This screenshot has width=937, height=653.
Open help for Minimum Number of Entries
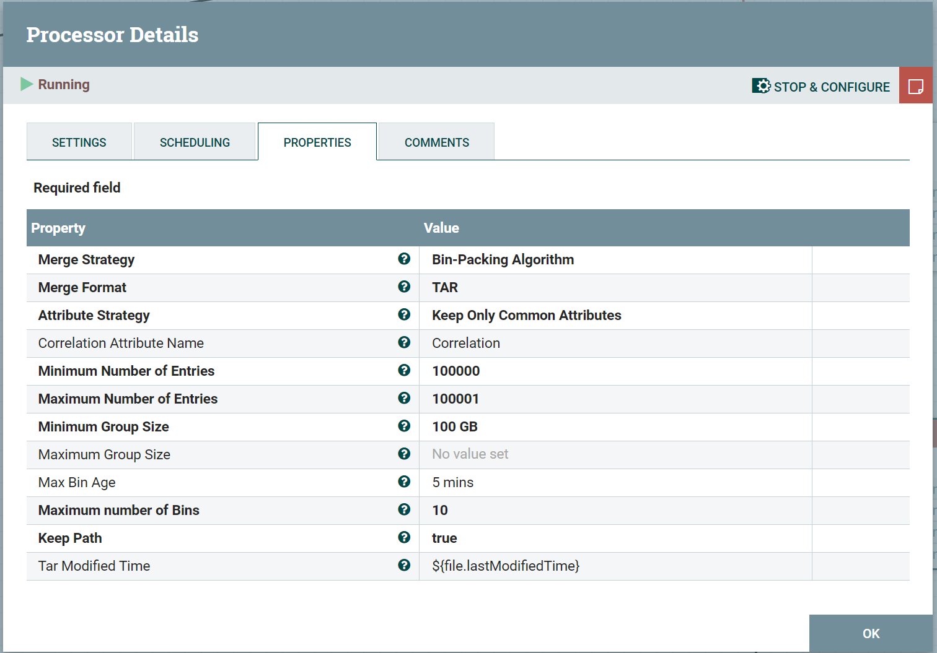[404, 371]
